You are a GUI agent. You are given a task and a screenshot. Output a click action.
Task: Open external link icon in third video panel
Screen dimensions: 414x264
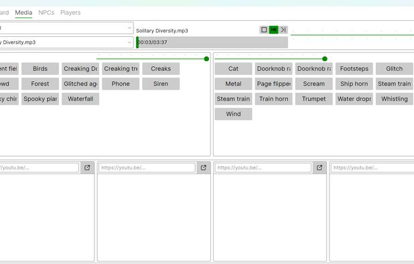click(x=320, y=168)
